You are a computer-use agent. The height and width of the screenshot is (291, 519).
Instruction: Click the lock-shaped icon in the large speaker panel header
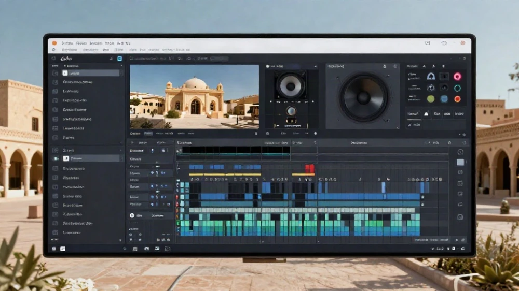click(384, 66)
